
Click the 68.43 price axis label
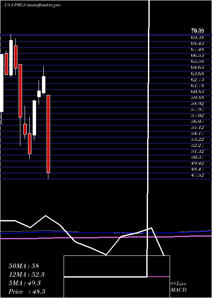[x=197, y=43]
